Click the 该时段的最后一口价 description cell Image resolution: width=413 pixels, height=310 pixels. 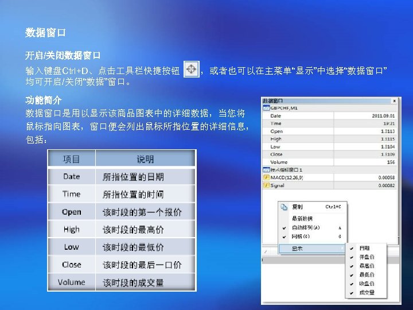[145, 265]
